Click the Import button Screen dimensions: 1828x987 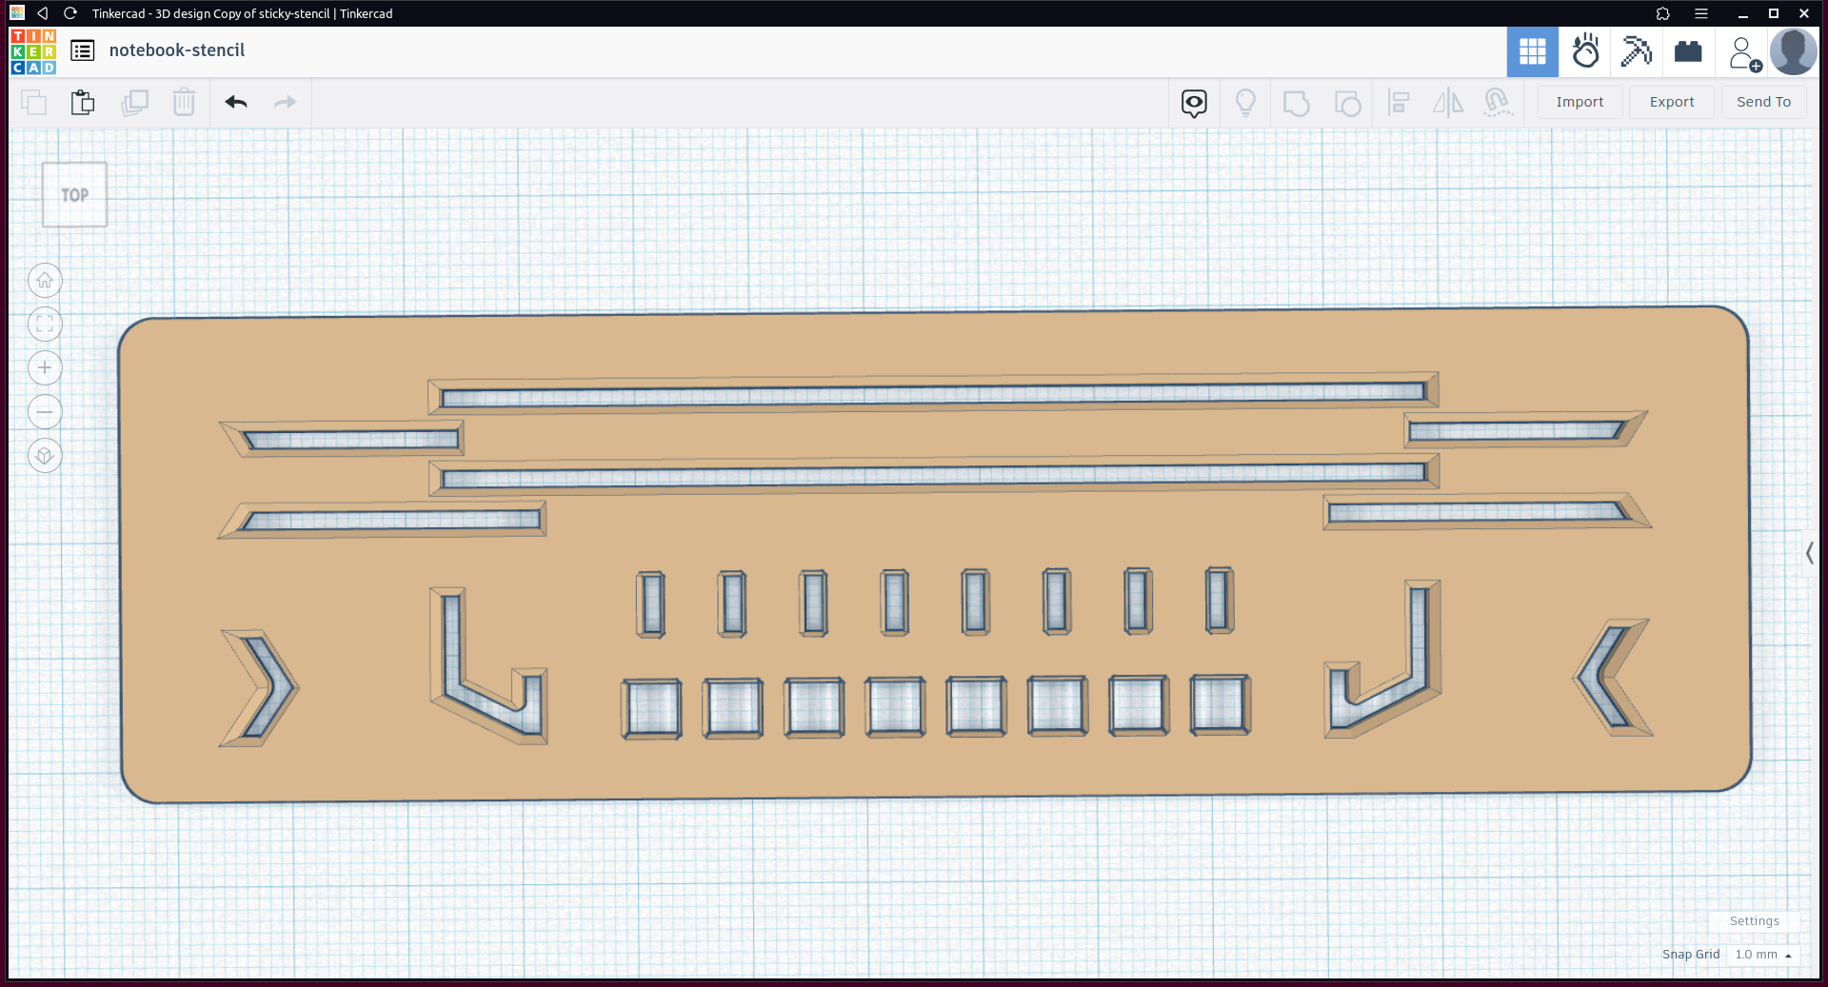[1580, 102]
